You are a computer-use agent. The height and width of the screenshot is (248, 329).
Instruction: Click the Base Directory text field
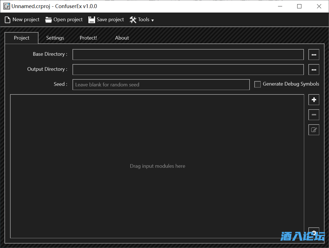pos(188,55)
